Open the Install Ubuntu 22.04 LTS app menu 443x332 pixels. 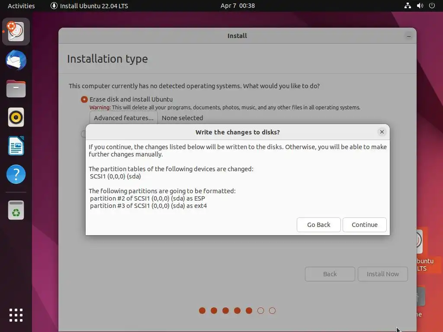[x=89, y=6]
